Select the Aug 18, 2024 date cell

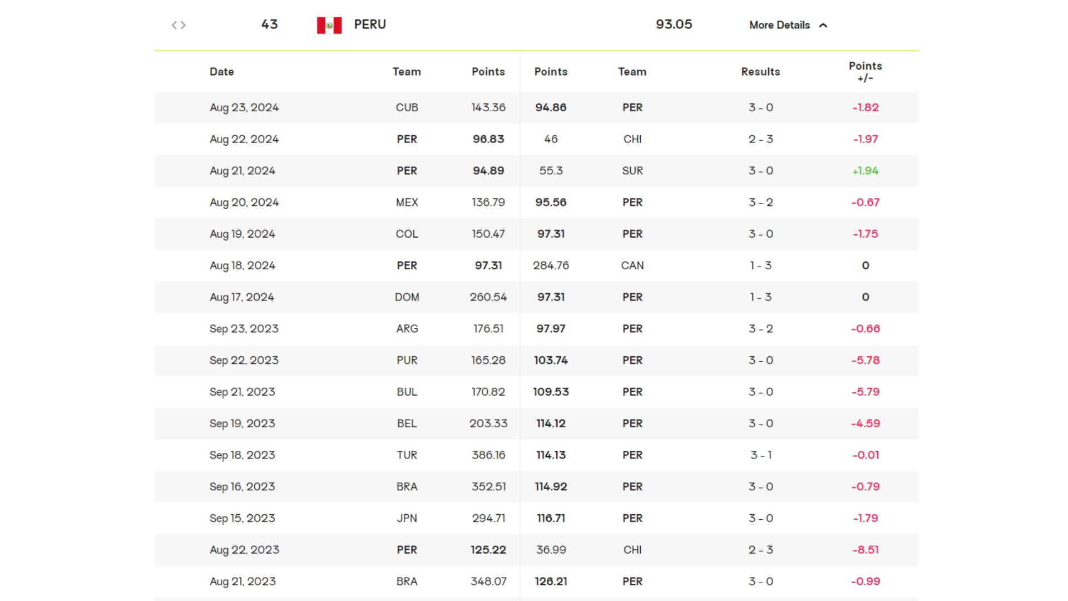(x=243, y=266)
